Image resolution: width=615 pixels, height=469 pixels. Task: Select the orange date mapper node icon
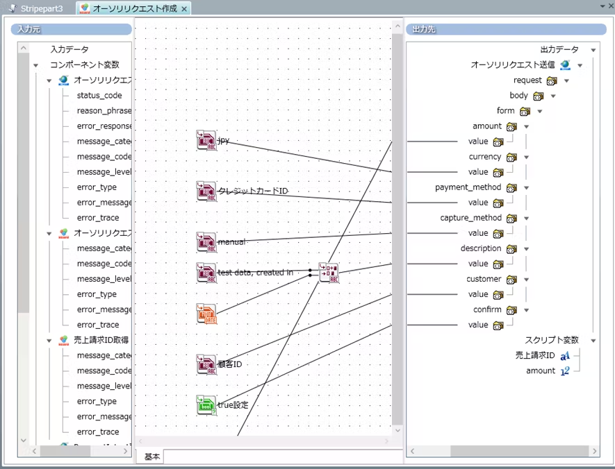tap(206, 314)
